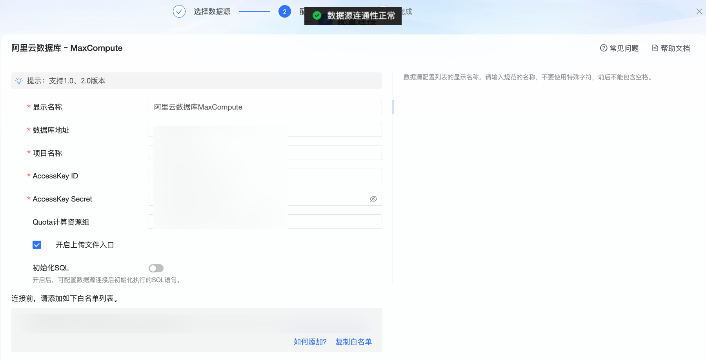The height and width of the screenshot is (360, 706).
Task: Click into the 数据库地址 input field
Action: click(265, 130)
